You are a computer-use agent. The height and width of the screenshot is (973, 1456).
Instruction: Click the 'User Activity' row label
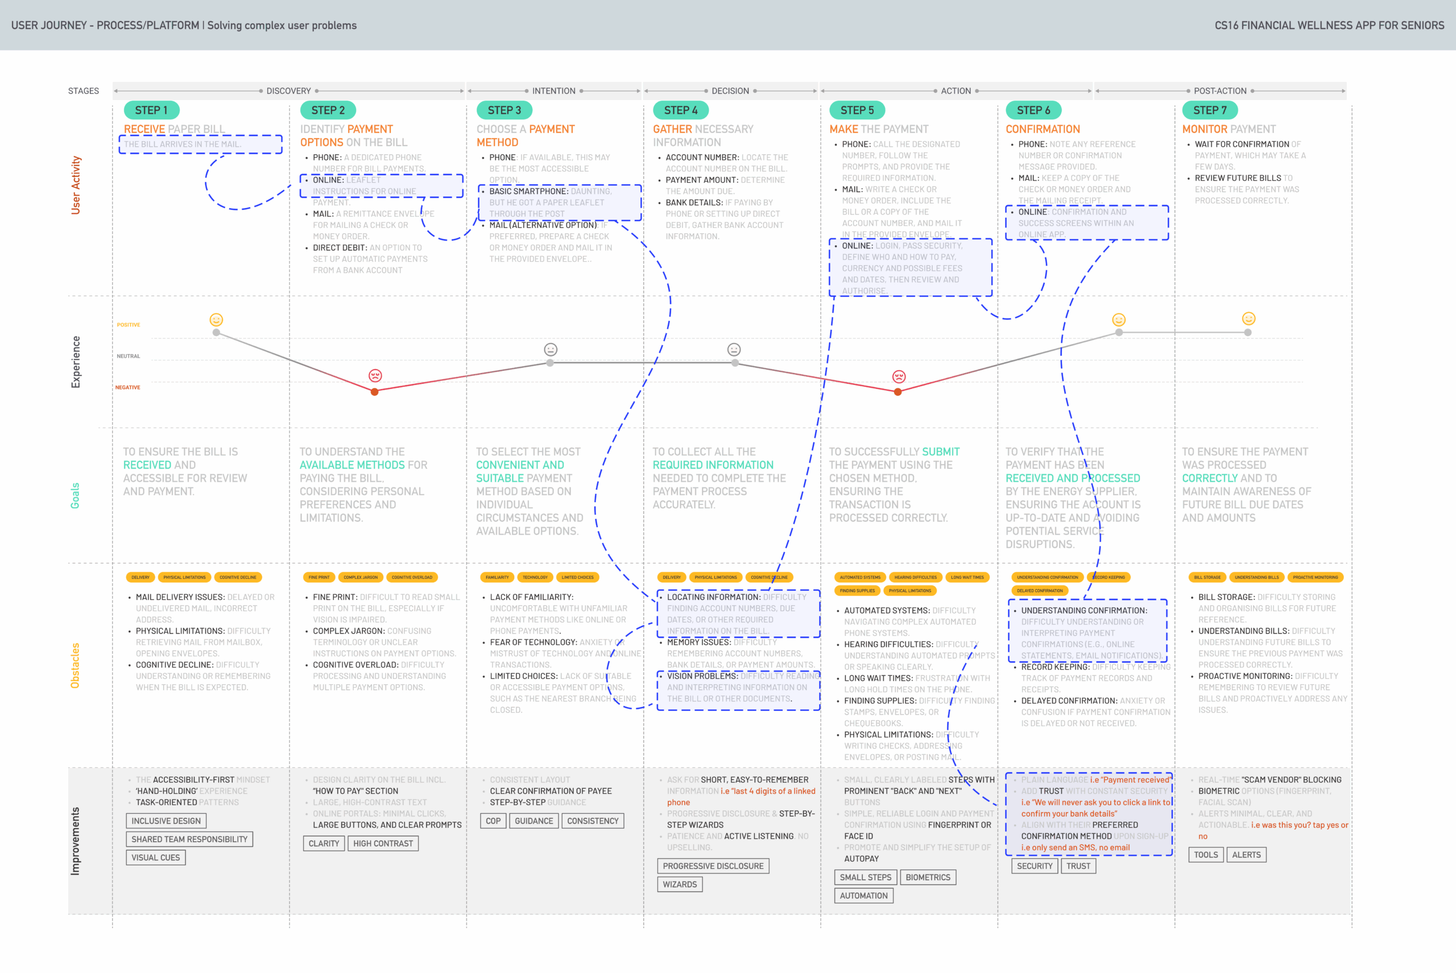point(76,185)
